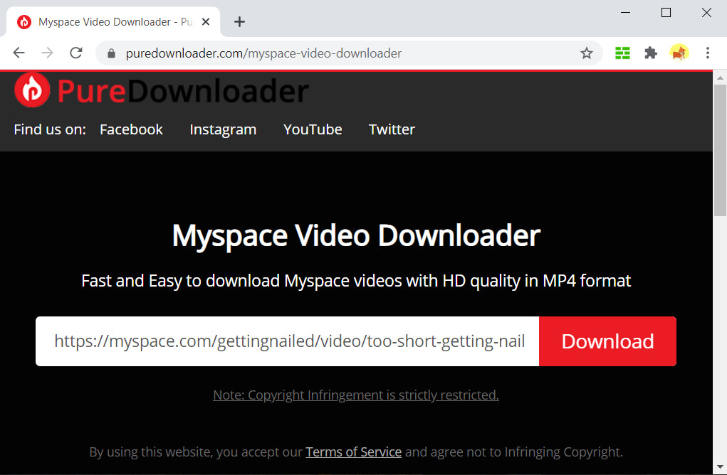Image resolution: width=727 pixels, height=475 pixels.
Task: Open Chrome's three-dot menu
Action: 708,53
